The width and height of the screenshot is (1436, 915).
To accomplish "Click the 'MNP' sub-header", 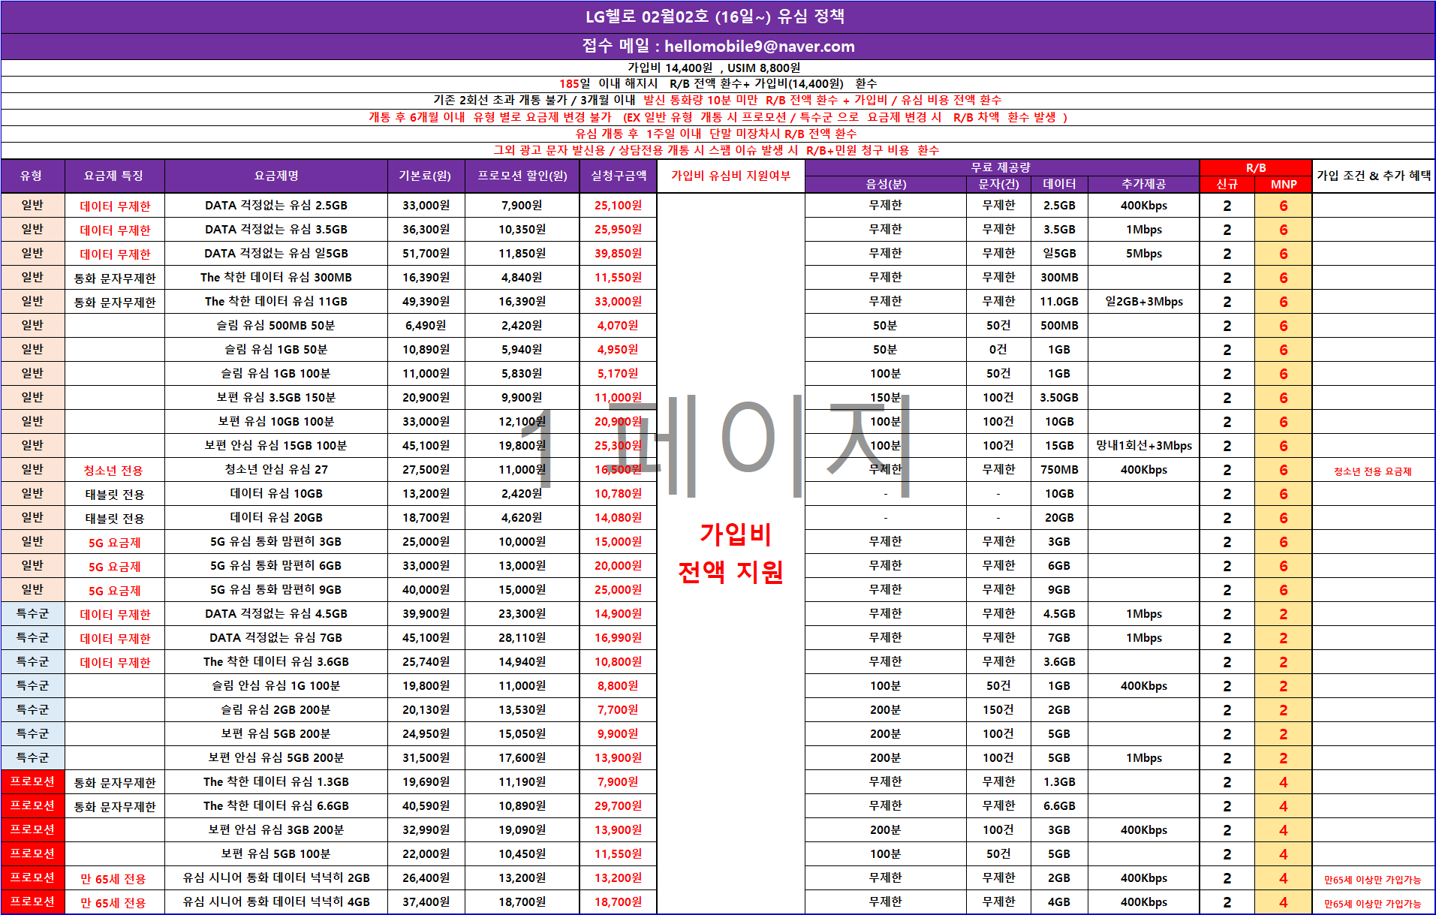I will pyautogui.click(x=1283, y=184).
